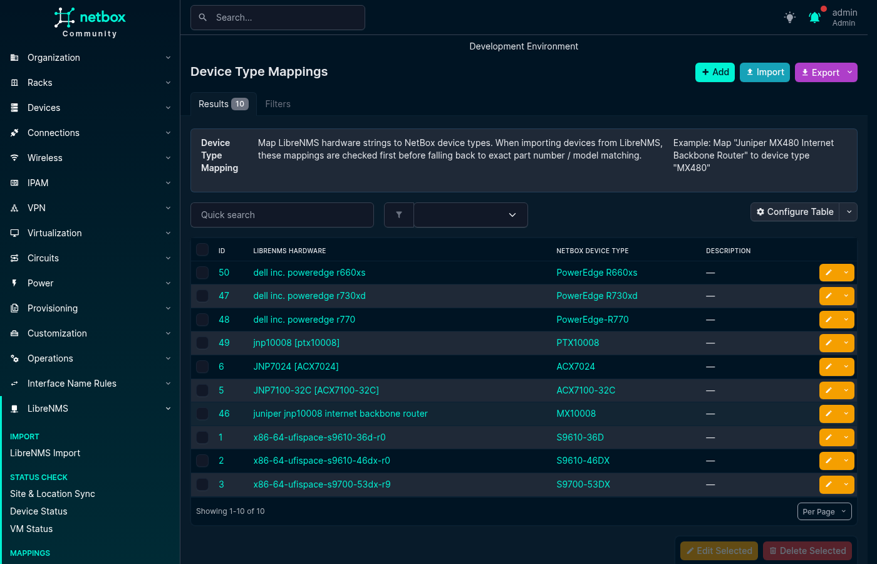Click the NetBox Community logo
This screenshot has width=877, height=564.
[90, 23]
